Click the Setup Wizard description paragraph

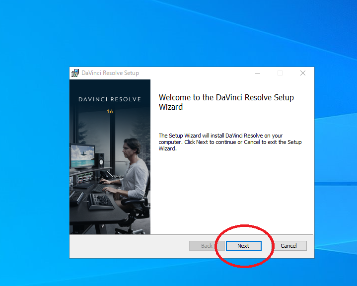pos(229,142)
